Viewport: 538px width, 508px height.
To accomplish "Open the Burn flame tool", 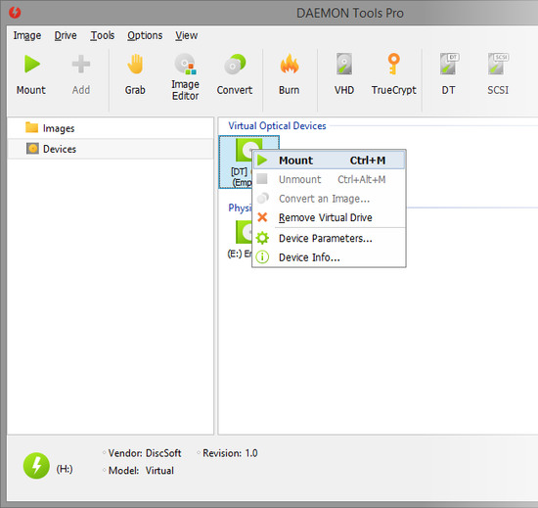I will pos(290,65).
